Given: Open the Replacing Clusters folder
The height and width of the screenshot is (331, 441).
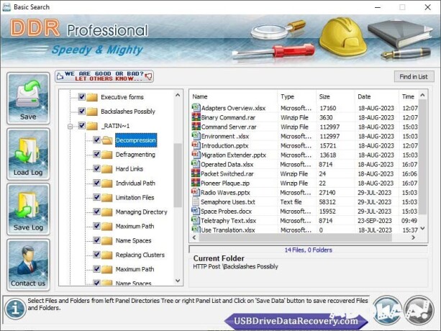Looking at the screenshot, I should [140, 255].
